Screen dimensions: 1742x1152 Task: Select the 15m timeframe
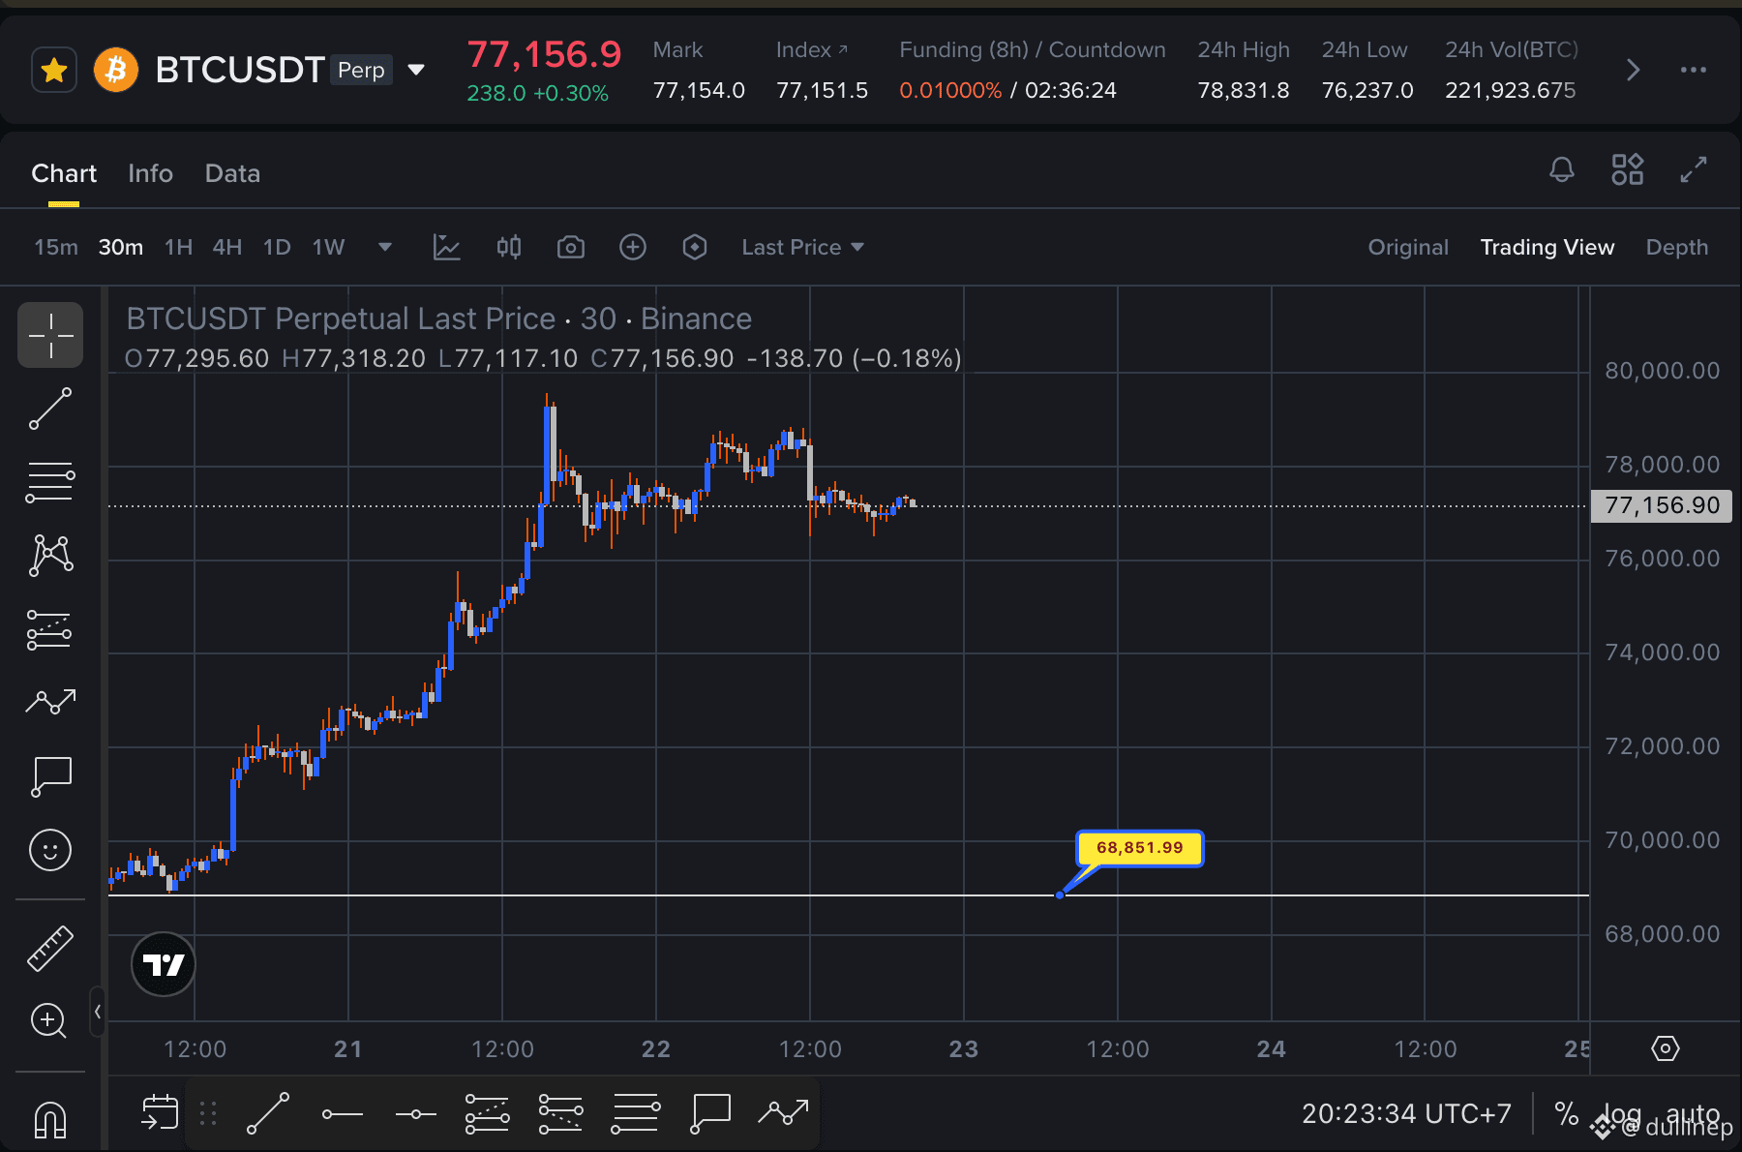(x=56, y=247)
